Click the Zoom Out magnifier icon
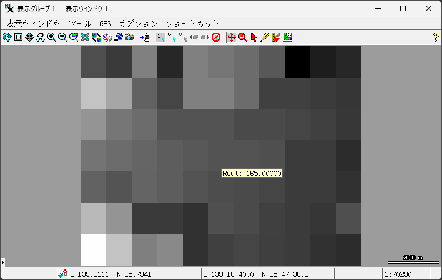Viewport: 442px width, 280px height. point(62,37)
